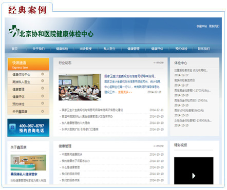The height and width of the screenshot is (190, 227).
Task: Click the 鑫国康私人健康管家 heading link
Action: [24, 174]
